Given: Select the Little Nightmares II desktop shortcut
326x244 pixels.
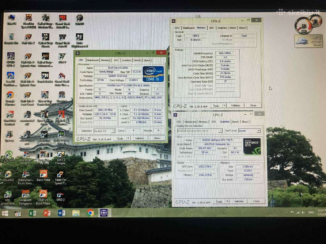Looking at the screenshot, I should [79, 41].
